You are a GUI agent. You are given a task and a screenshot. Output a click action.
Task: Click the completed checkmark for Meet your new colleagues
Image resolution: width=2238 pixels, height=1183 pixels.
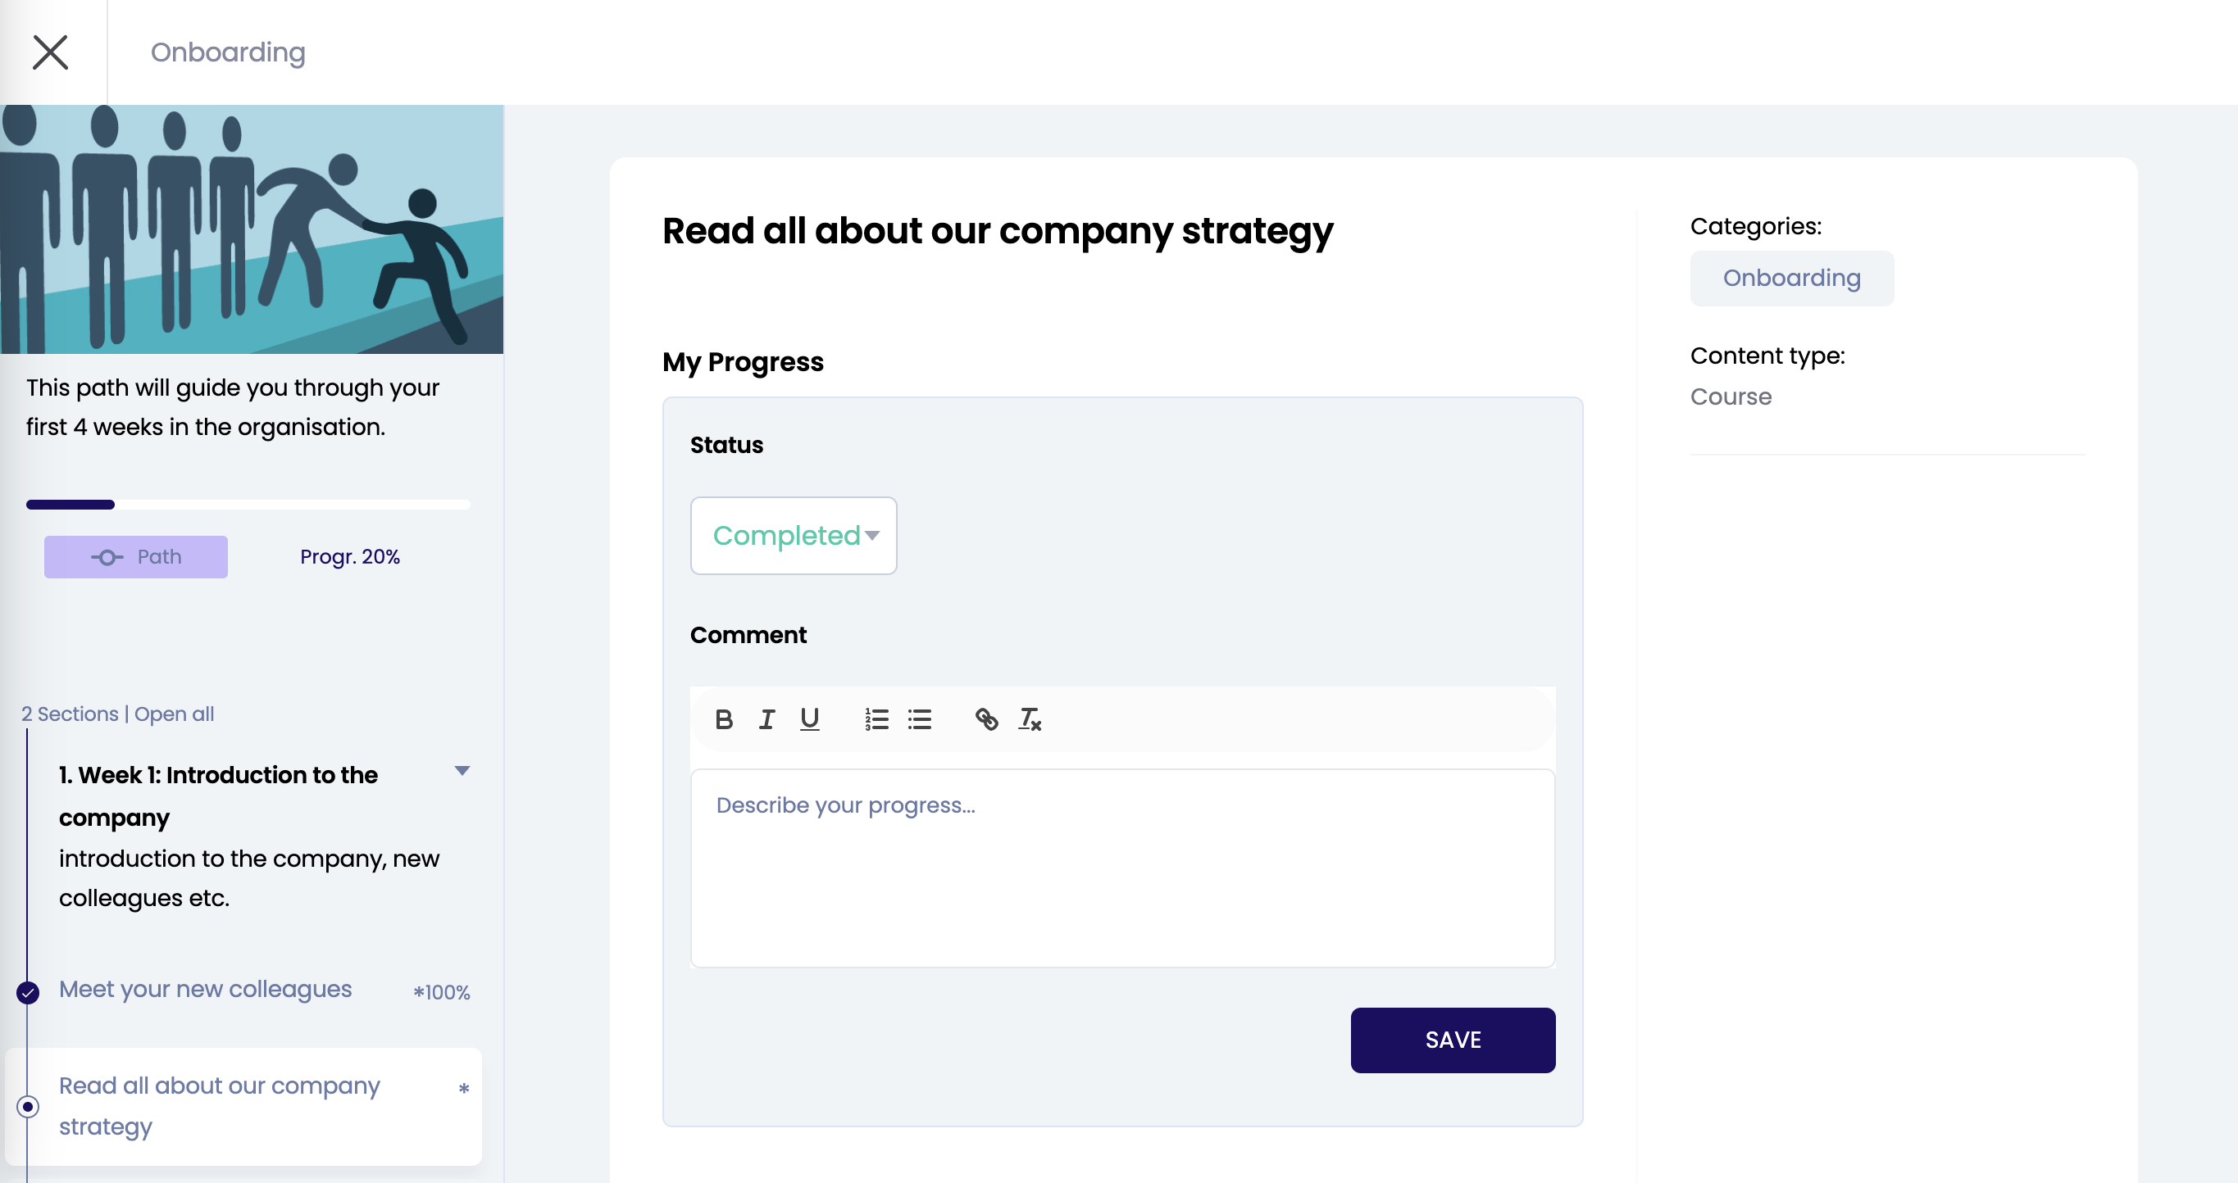pyautogui.click(x=28, y=992)
